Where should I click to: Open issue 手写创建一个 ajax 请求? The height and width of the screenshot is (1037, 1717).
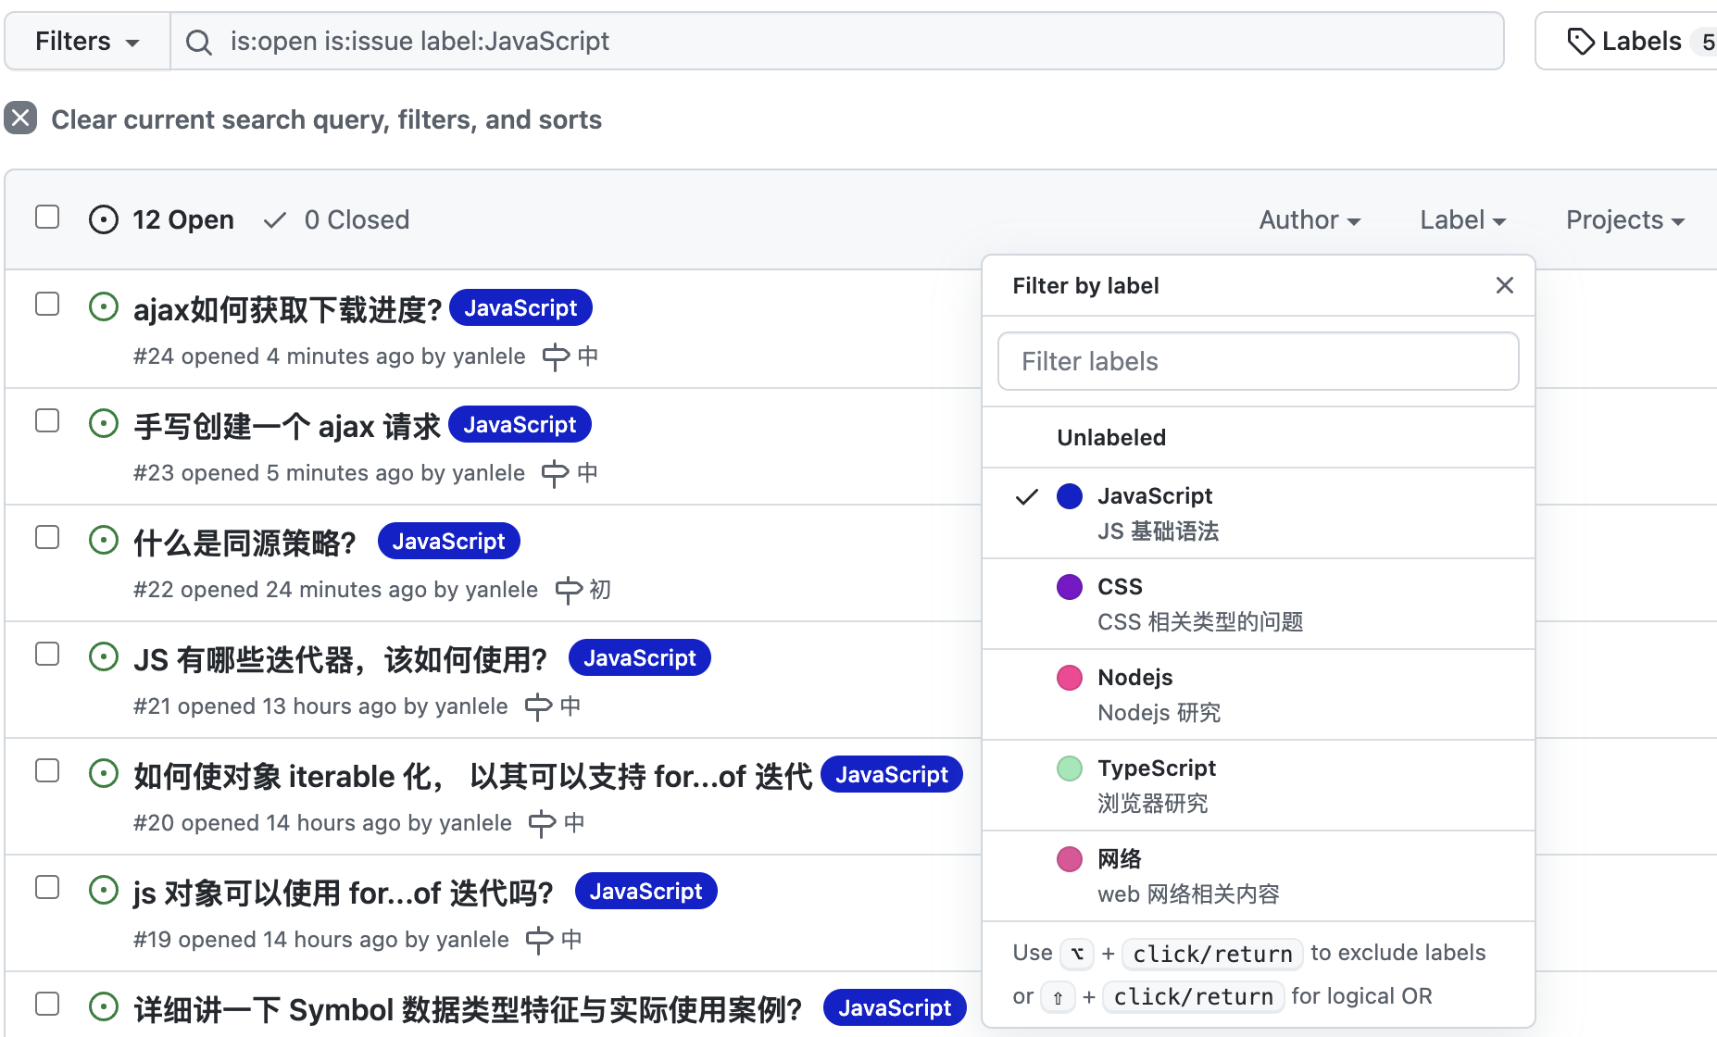pos(287,426)
